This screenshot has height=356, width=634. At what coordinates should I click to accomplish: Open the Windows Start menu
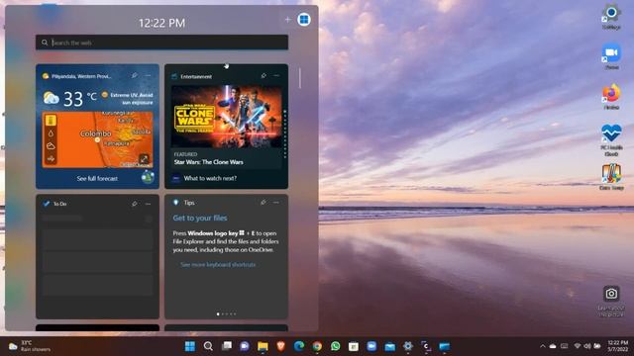tap(189, 346)
